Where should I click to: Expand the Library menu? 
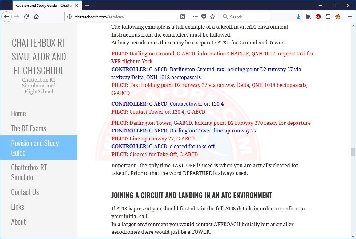[308, 17]
